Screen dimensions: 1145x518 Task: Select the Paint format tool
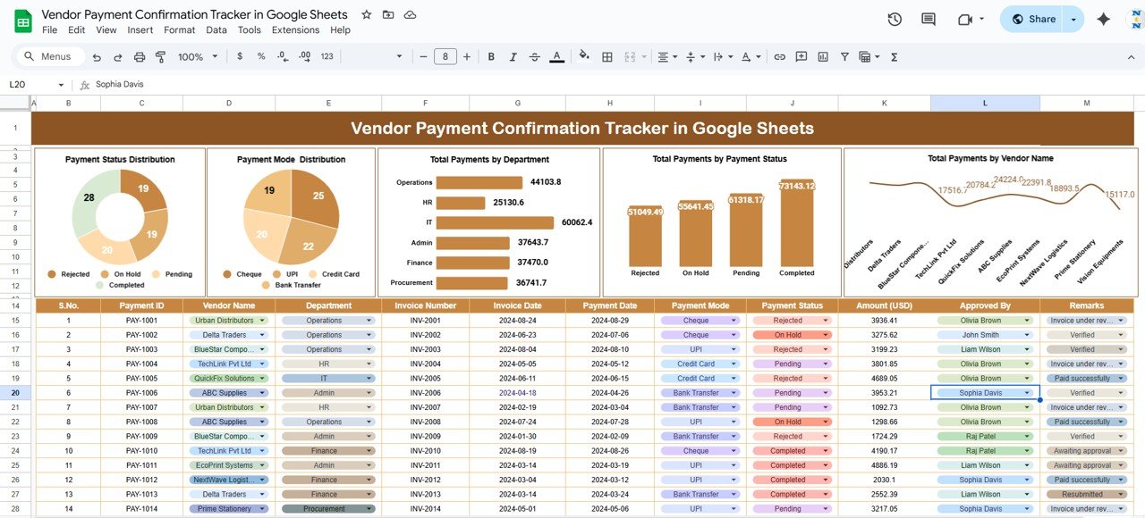click(x=161, y=57)
